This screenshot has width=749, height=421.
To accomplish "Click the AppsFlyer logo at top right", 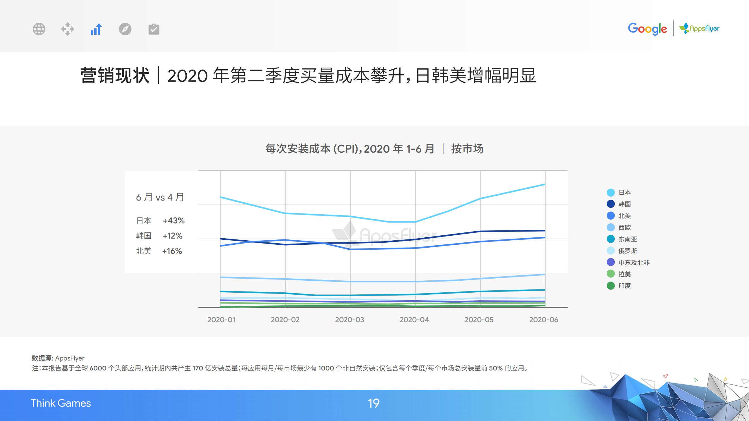I will click(699, 28).
